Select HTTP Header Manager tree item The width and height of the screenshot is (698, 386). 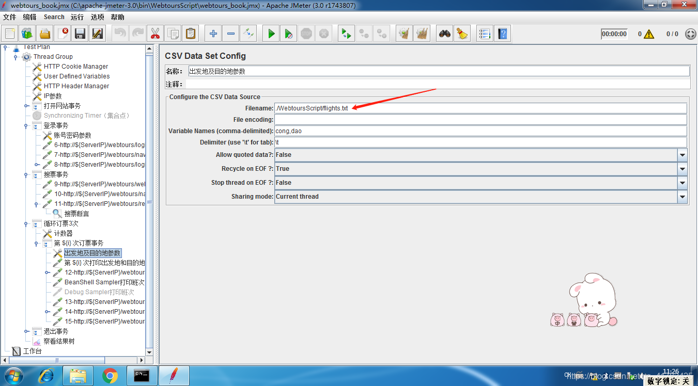click(76, 86)
